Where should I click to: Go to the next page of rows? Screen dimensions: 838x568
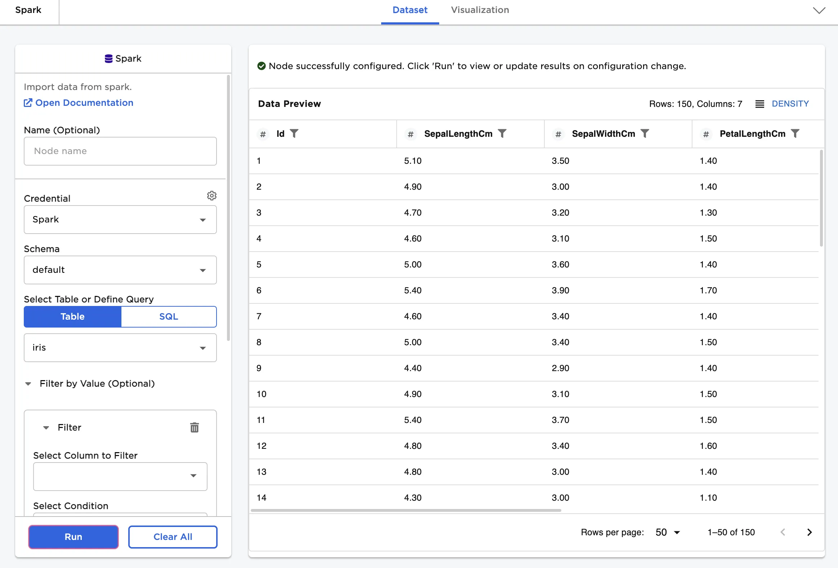coord(810,532)
